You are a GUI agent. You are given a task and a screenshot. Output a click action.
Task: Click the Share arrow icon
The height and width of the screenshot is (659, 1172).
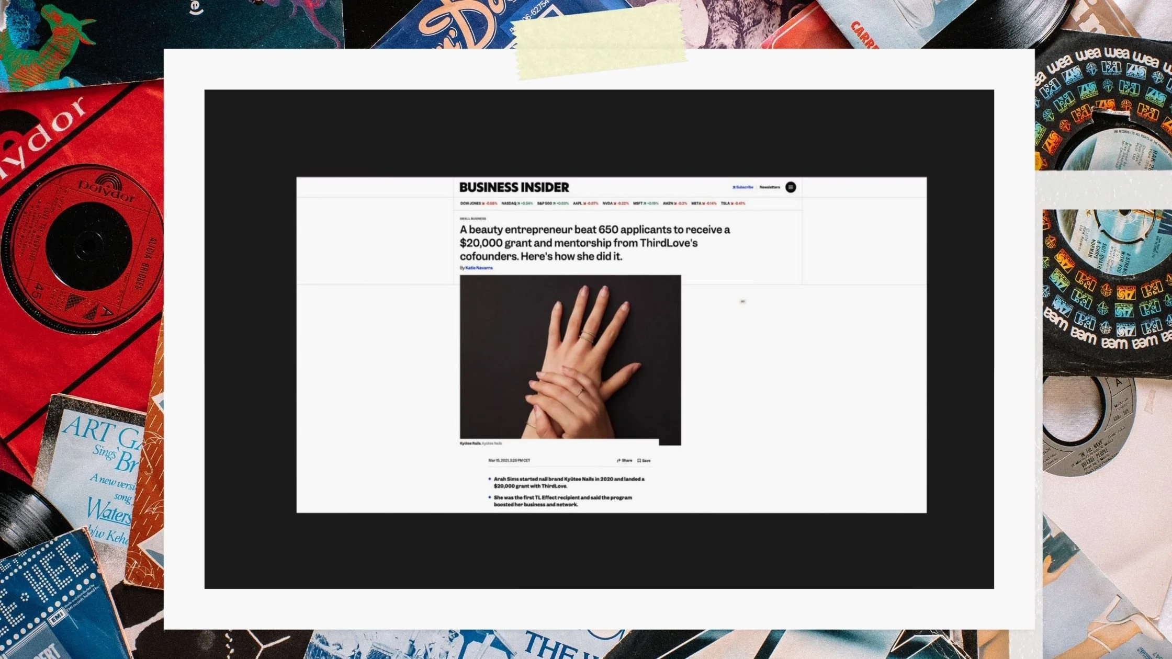619,460
